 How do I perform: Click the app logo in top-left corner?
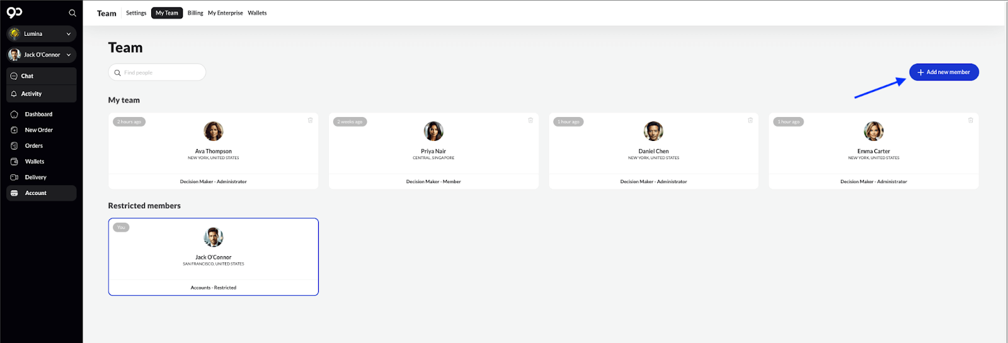pyautogui.click(x=14, y=13)
